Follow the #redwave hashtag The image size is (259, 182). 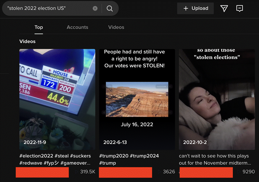tap(31, 163)
